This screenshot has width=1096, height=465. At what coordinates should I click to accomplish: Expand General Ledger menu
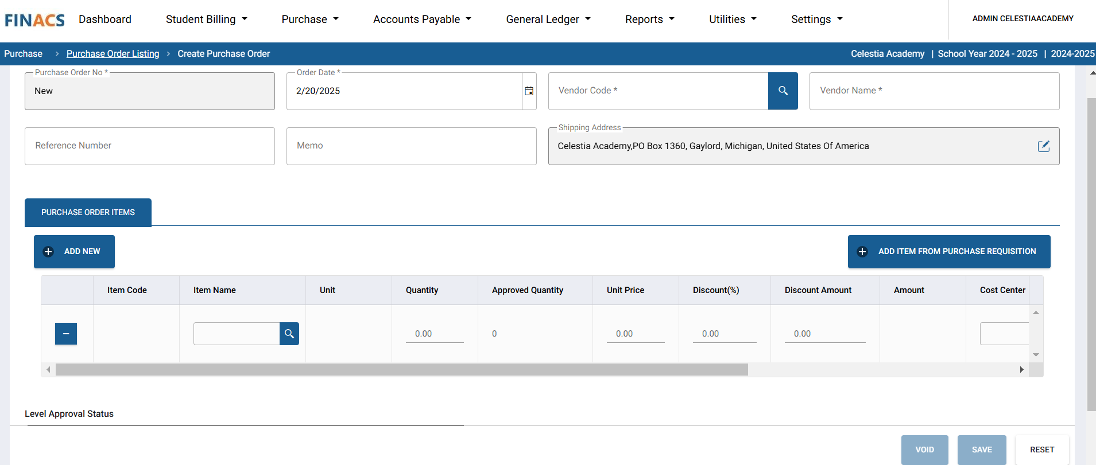pyautogui.click(x=548, y=19)
